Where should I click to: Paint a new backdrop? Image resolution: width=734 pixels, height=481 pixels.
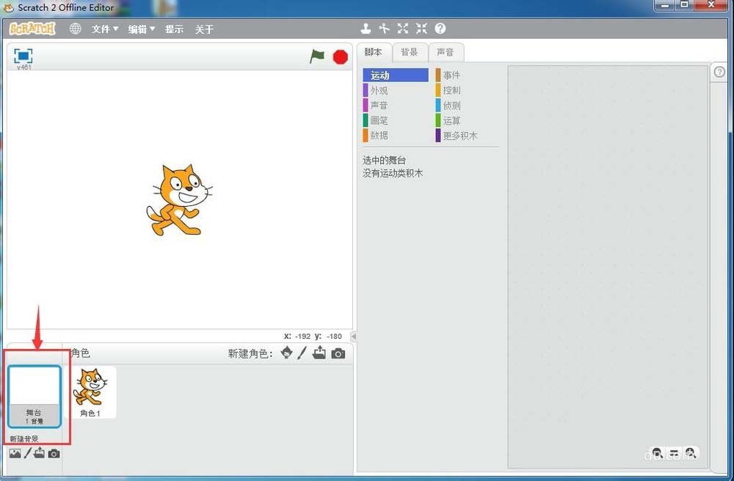click(x=28, y=453)
